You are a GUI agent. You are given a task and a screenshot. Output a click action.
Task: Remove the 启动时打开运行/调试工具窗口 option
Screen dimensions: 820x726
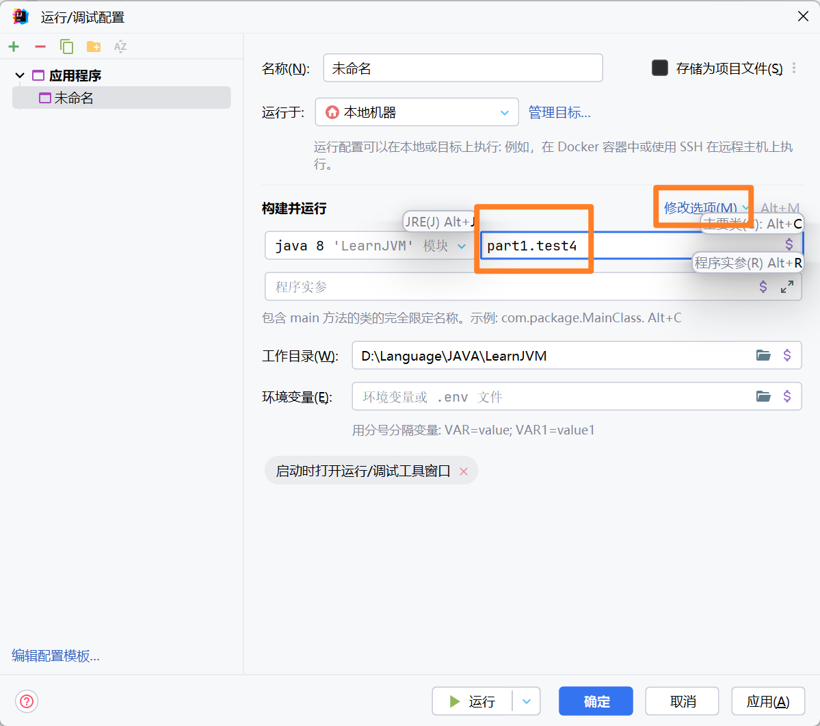coord(464,470)
